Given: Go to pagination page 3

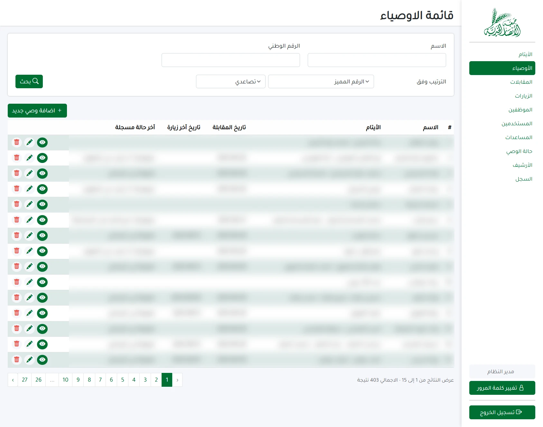Looking at the screenshot, I should (x=145, y=380).
